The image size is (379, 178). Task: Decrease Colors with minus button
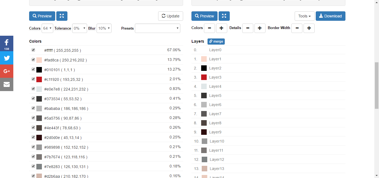[209, 28]
